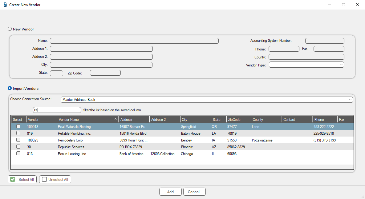This screenshot has width=365, height=199.
Task: Check the box for Remodelers Corp
Action: 18,140
